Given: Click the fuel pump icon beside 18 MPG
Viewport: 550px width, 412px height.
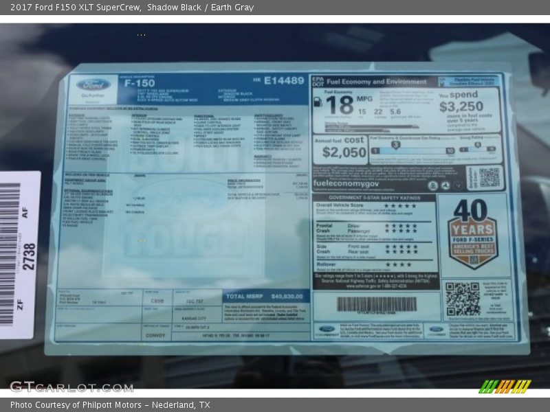Looking at the screenshot, I should [318, 101].
